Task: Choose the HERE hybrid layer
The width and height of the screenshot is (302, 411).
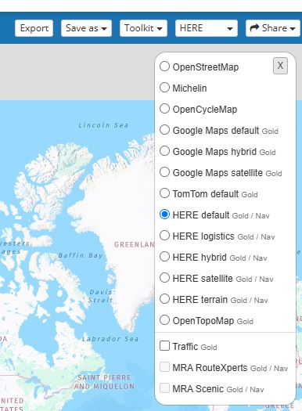Action: (164, 257)
